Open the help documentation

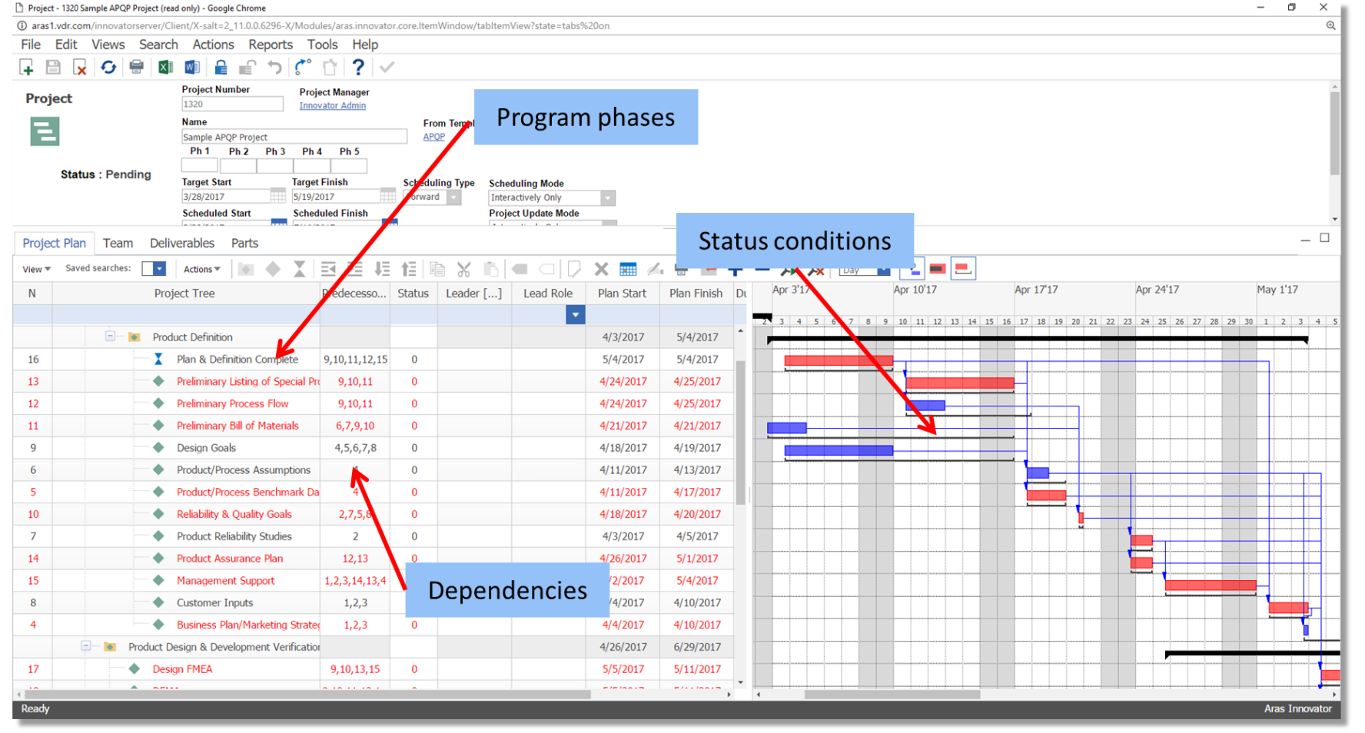coord(358,68)
